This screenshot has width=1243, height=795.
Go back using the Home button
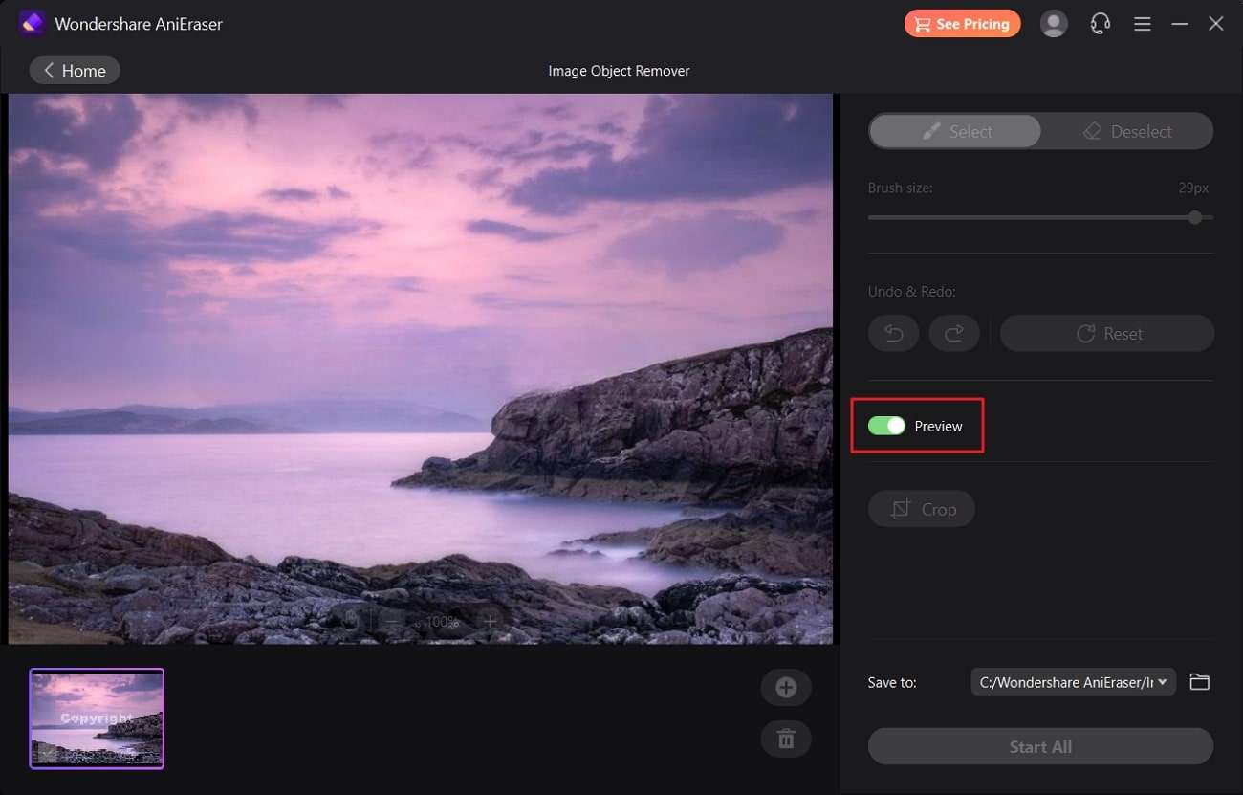click(x=74, y=70)
